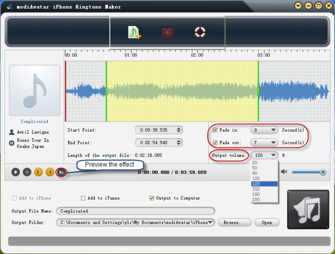Select 20 in the output volume list

264,162
